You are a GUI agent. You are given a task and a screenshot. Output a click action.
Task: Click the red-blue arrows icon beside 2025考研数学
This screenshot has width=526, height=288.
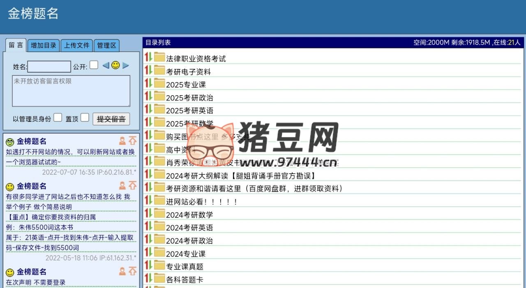[x=148, y=123]
